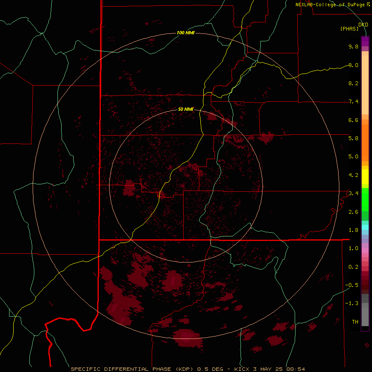Click the 0.2 value on the color scale
The image size is (372, 372).
point(353,267)
